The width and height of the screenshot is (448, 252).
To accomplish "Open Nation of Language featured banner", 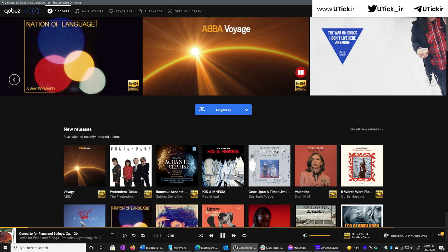I will [71, 56].
